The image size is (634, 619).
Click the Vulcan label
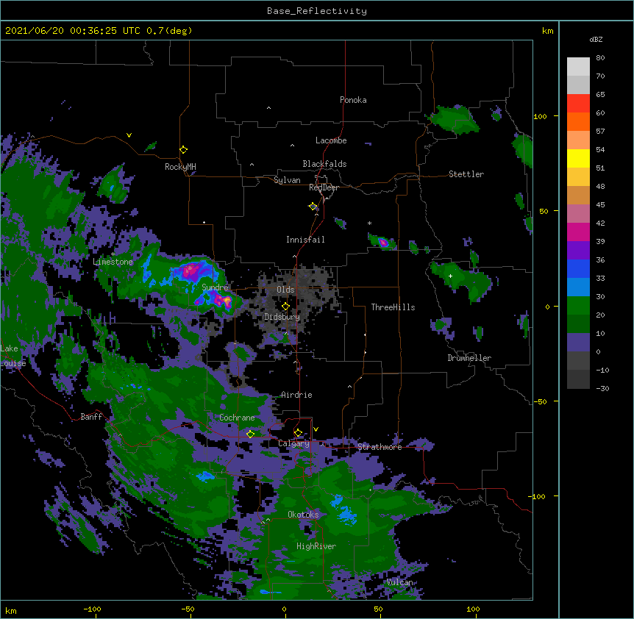coord(399,582)
